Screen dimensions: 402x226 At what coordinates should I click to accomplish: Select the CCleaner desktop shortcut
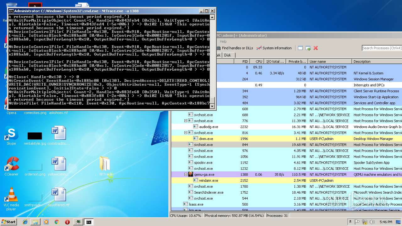pyautogui.click(x=11, y=166)
